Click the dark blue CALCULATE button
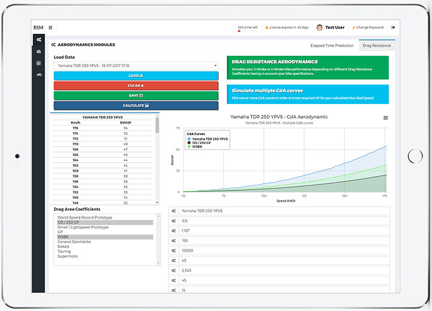The width and height of the screenshot is (432, 311). point(136,105)
